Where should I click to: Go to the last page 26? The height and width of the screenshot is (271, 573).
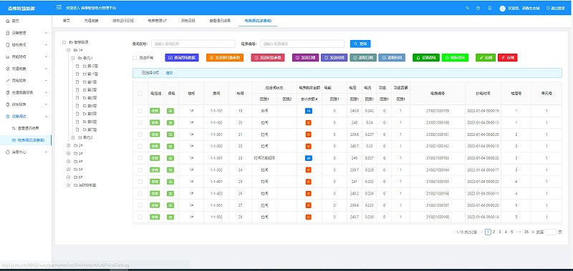click(526, 232)
